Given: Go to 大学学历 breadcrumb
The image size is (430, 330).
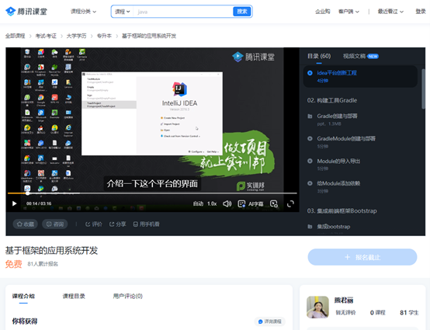Looking at the screenshot, I should [x=76, y=36].
